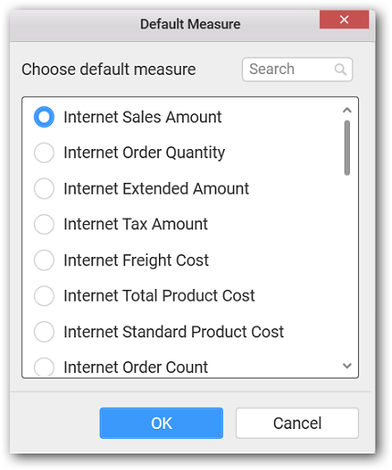
Task: Click the scrollbar track below the thumb
Action: [x=347, y=267]
